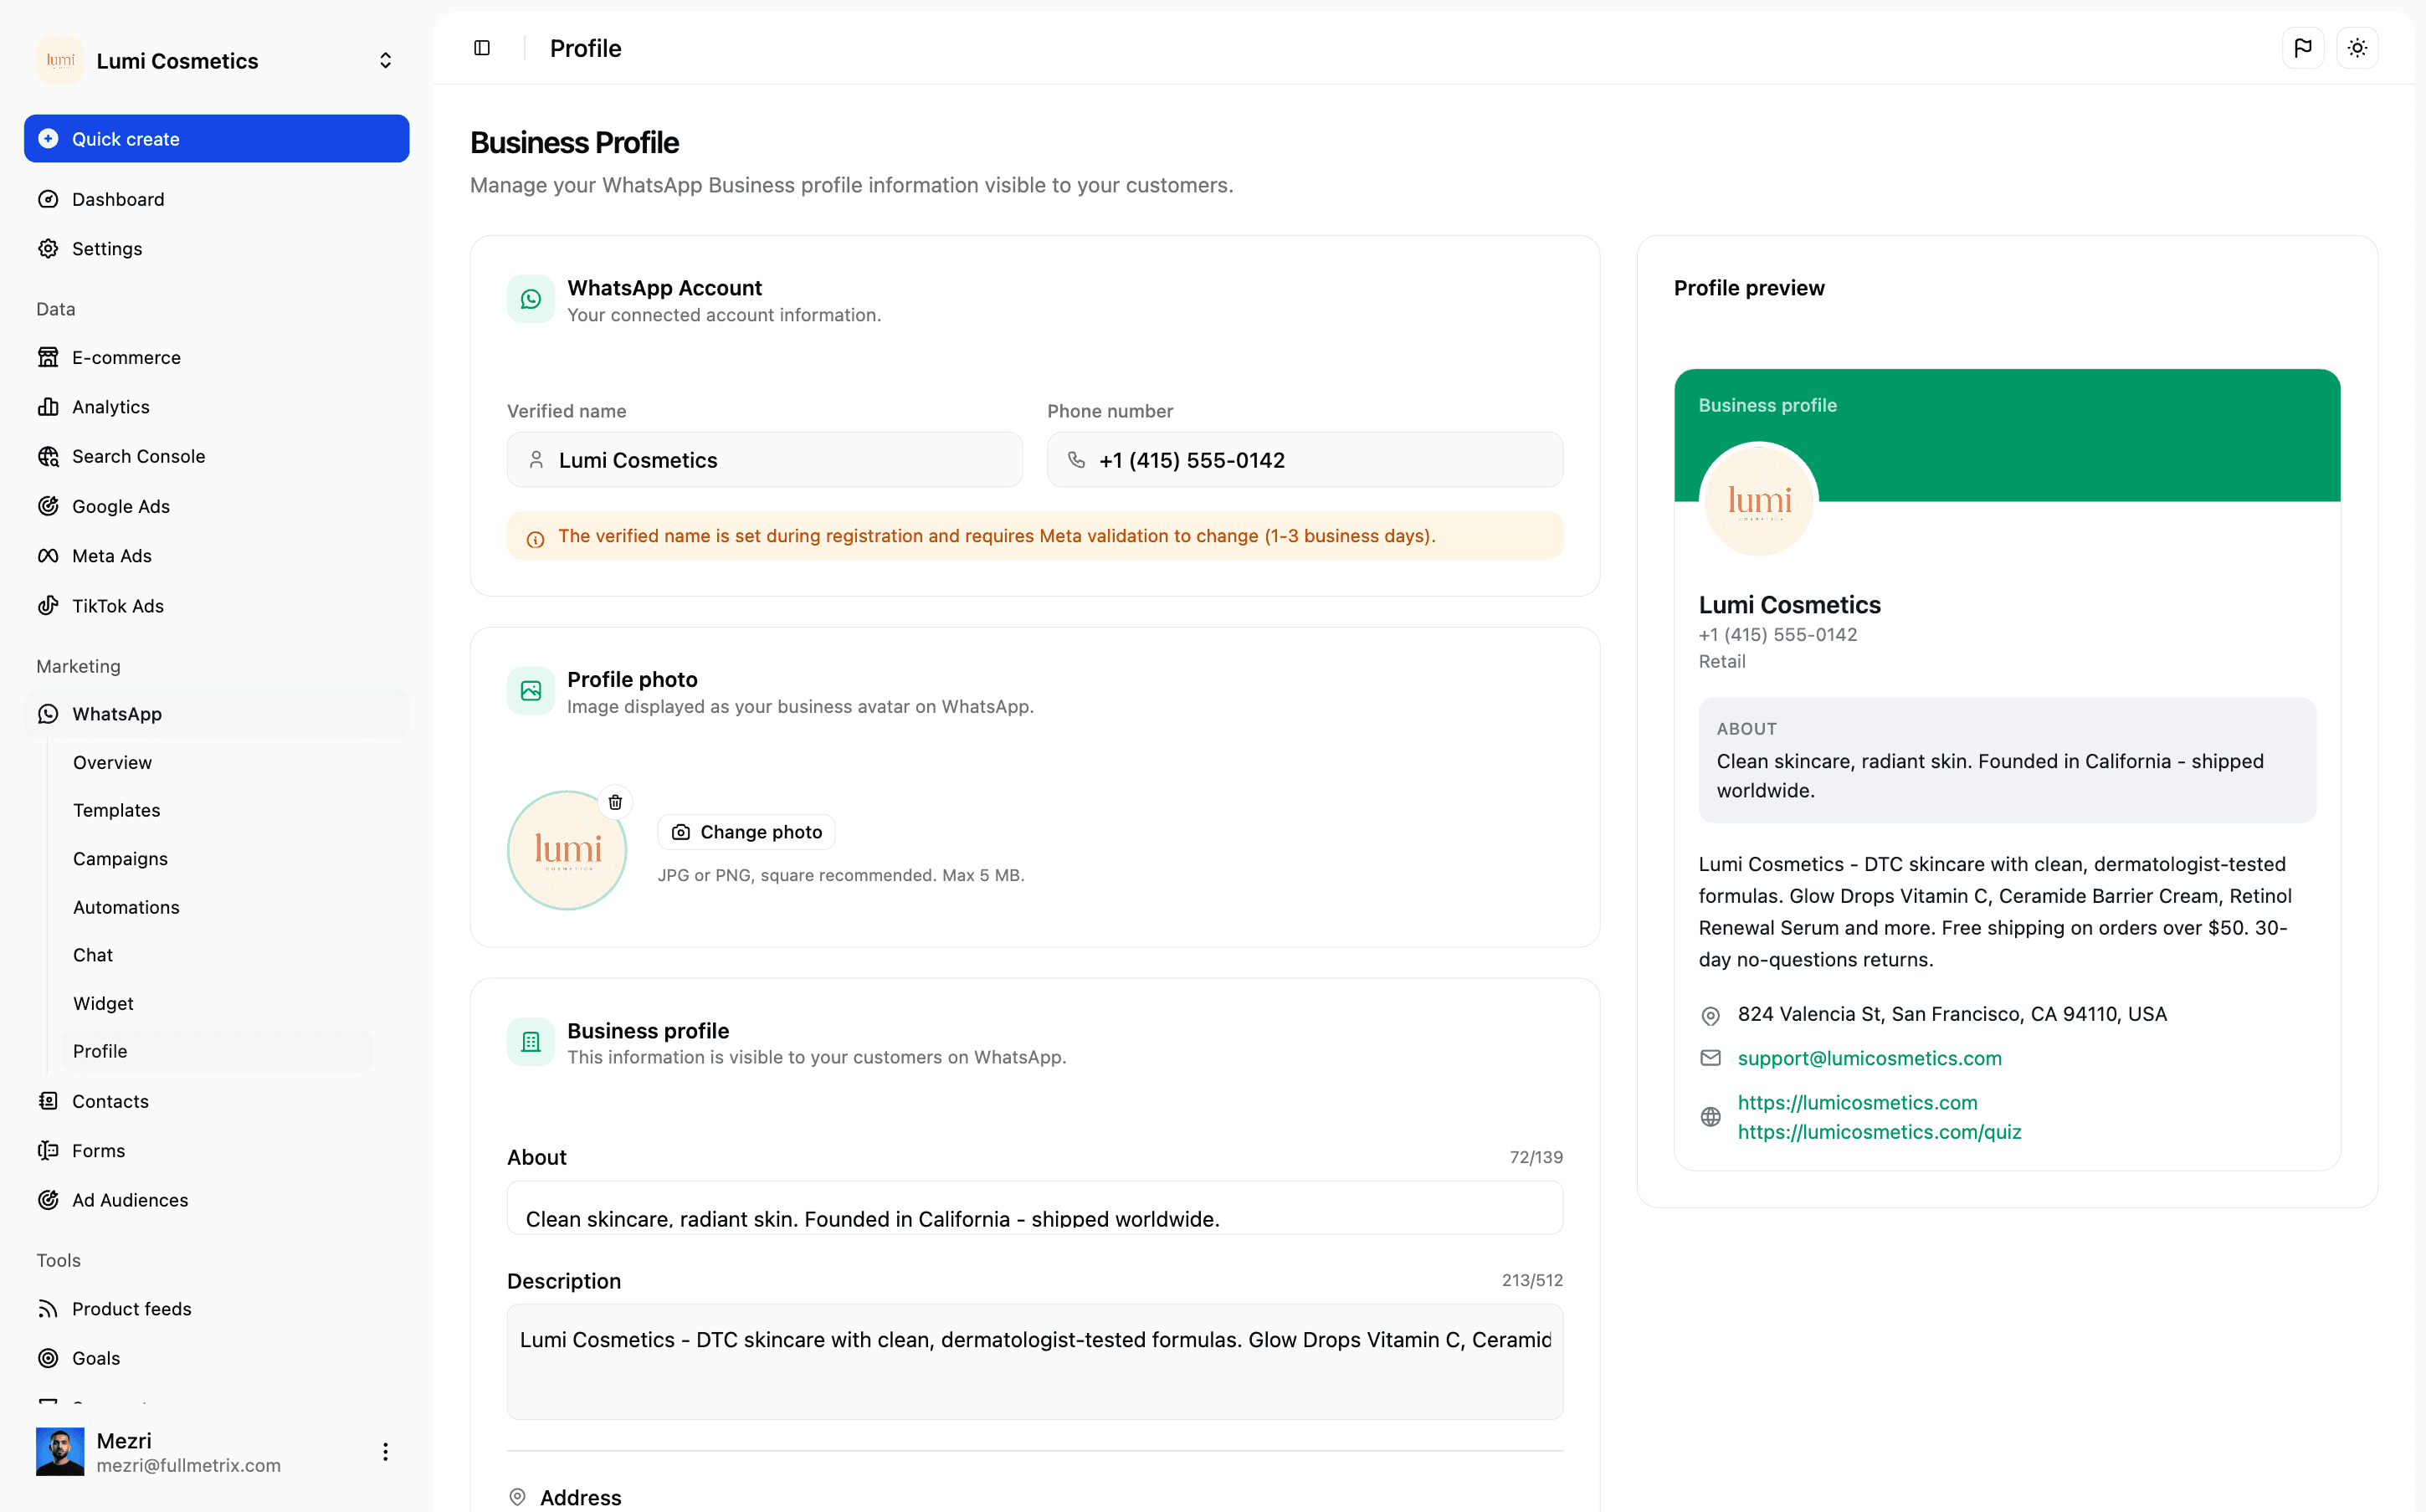Open the user menu three-dot icon

click(385, 1452)
